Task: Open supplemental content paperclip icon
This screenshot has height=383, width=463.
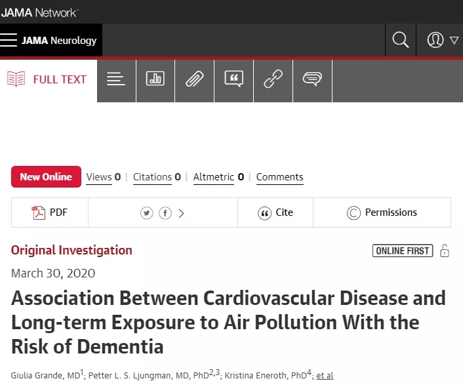Action: coord(195,79)
